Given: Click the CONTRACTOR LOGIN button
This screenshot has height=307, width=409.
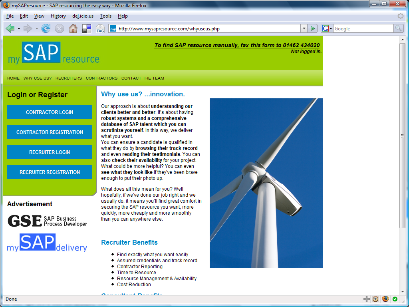Looking at the screenshot, I should 50,112.
